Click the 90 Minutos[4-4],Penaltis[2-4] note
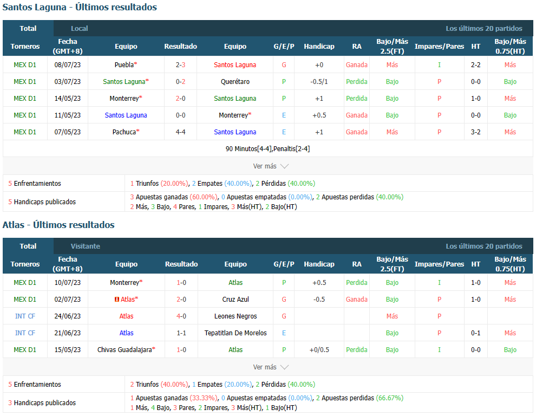Image resolution: width=536 pixels, height=416 pixels. [267, 149]
